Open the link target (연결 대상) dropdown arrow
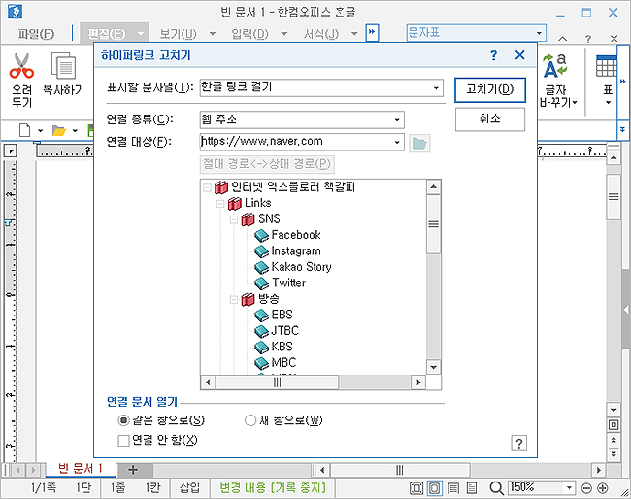 (x=397, y=142)
